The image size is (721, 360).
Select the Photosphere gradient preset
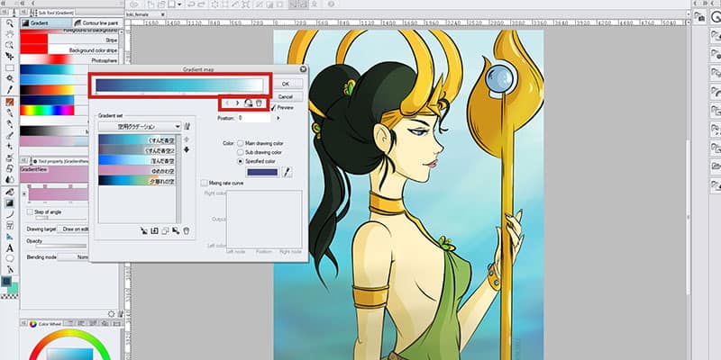(69, 60)
